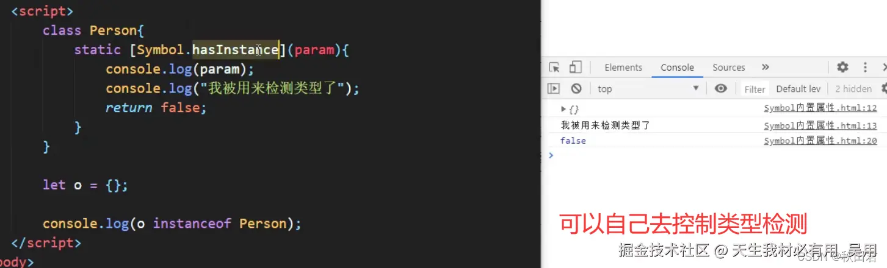Click the 2 hidden messages label
This screenshot has width=887, height=268.
853,89
